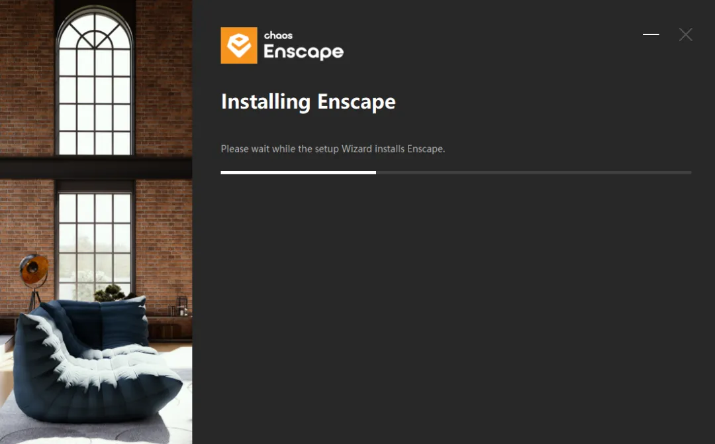The image size is (715, 444).
Task: Close the Enscape installer window
Action: click(685, 34)
